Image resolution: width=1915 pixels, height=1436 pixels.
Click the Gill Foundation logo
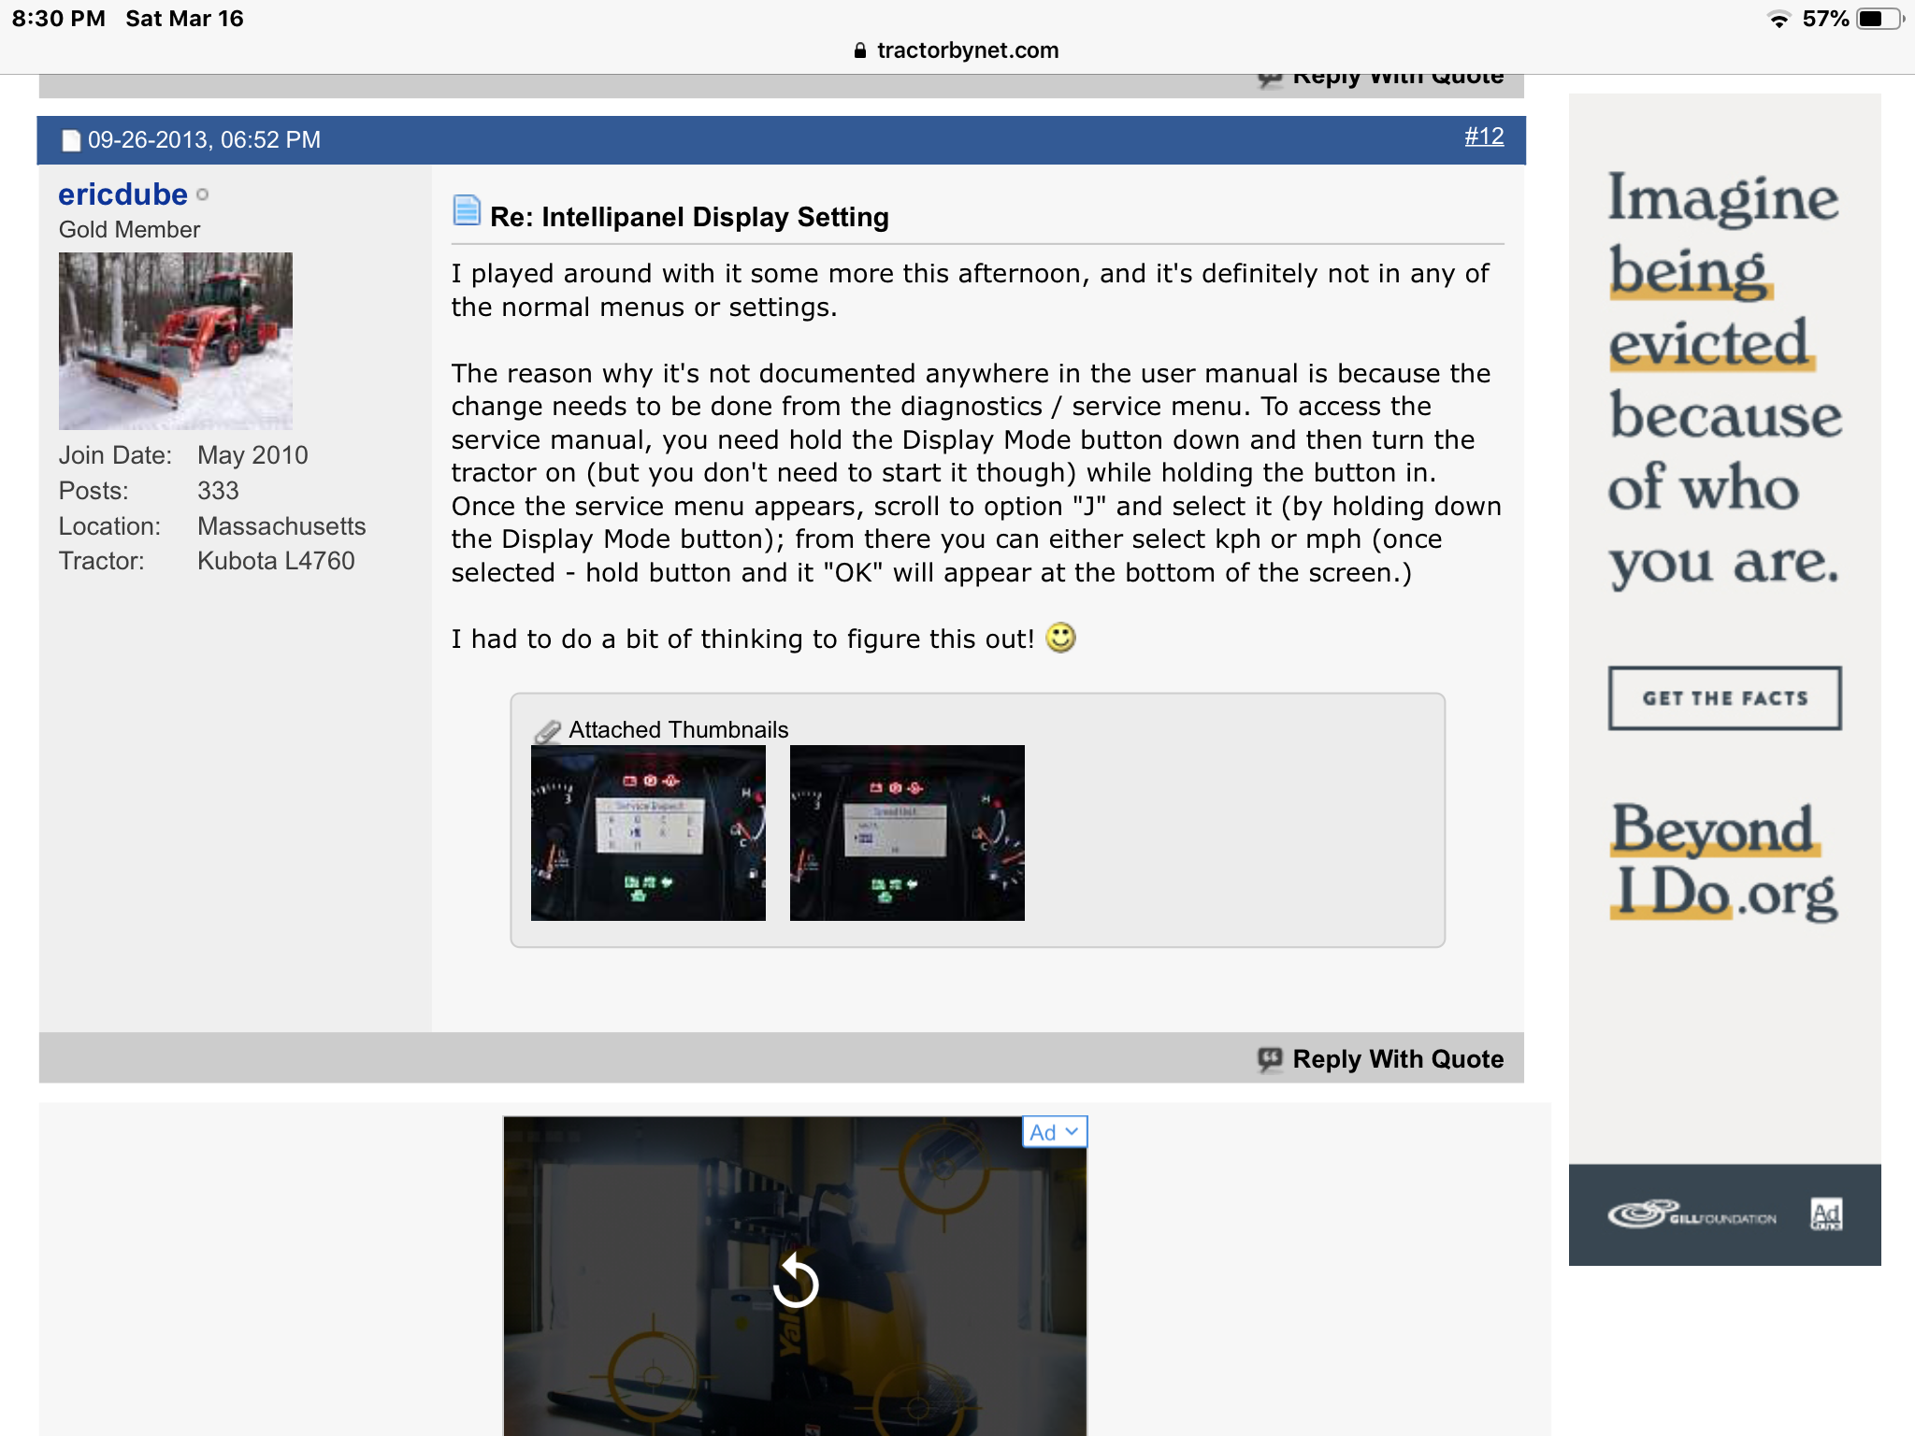1691,1214
